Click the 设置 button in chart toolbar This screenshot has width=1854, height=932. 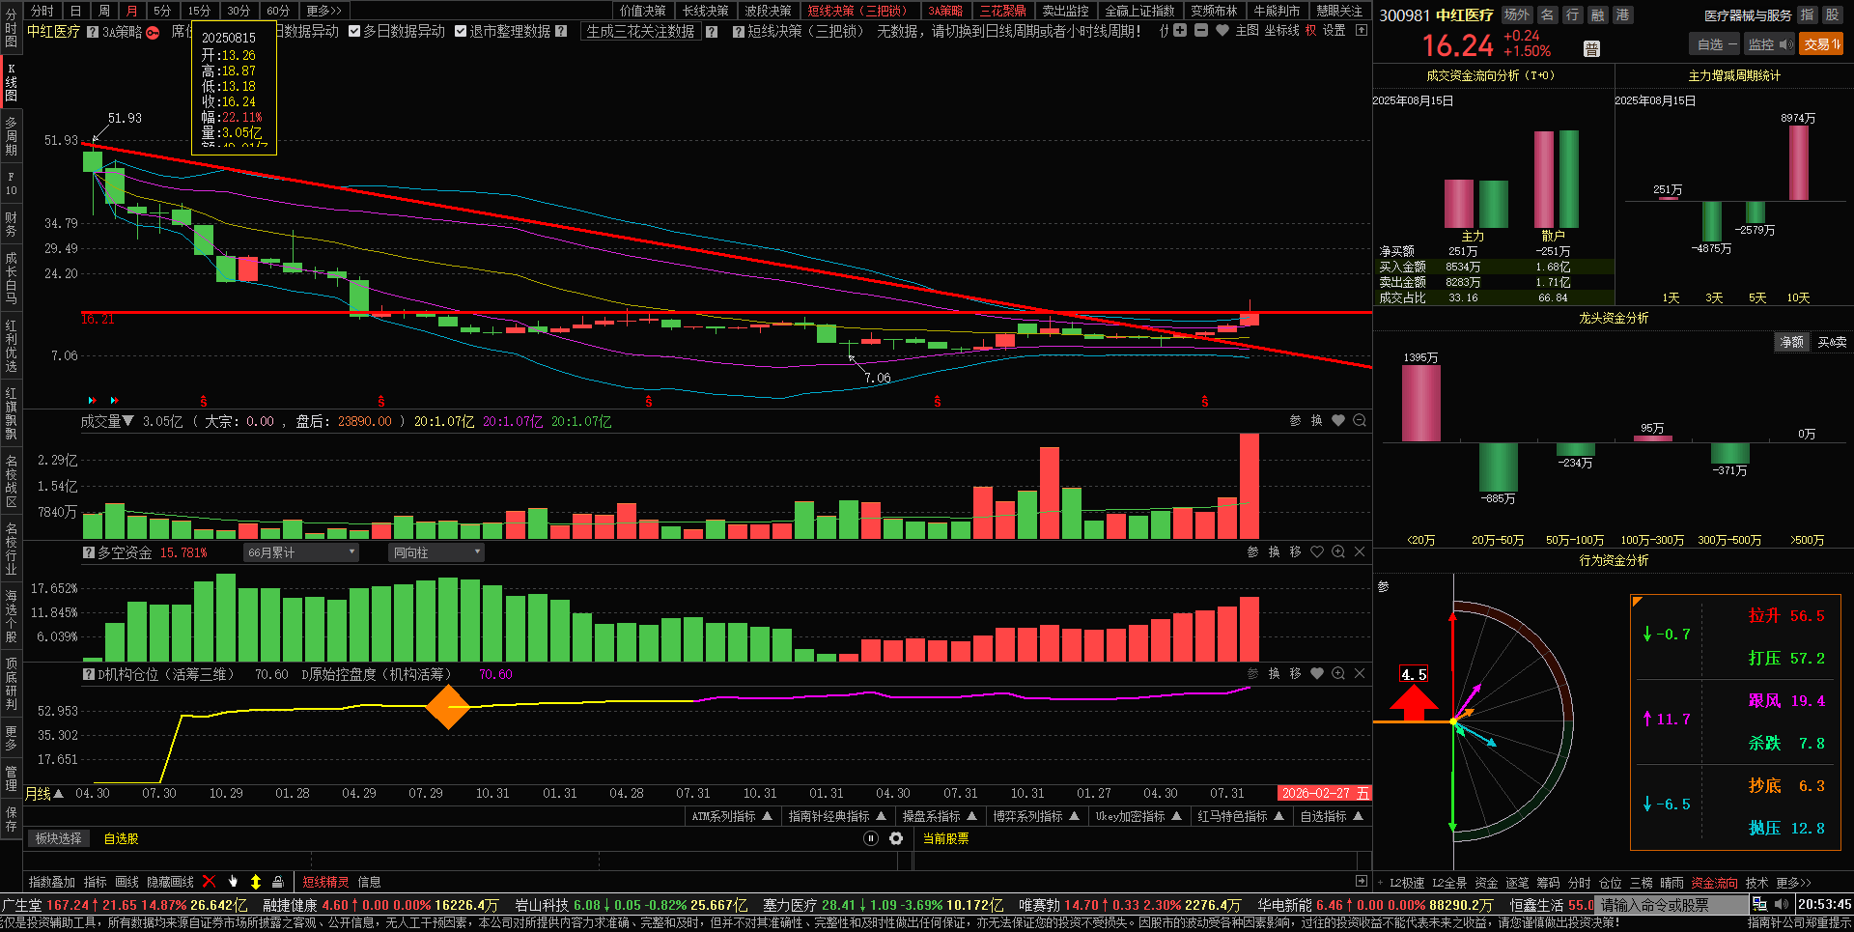(x=1334, y=31)
